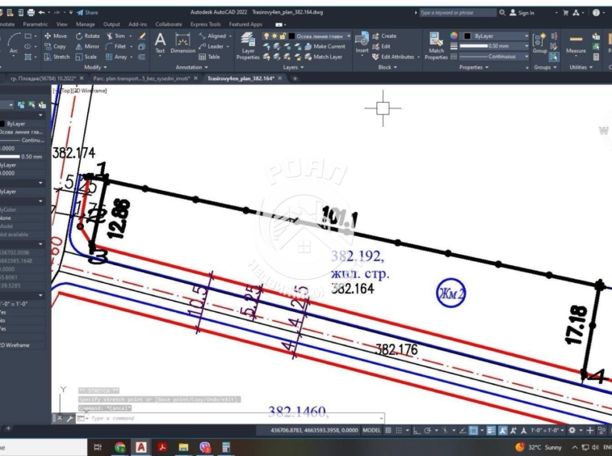The height and width of the screenshot is (456, 612).
Task: Click Match Properties tool
Action: (436, 46)
